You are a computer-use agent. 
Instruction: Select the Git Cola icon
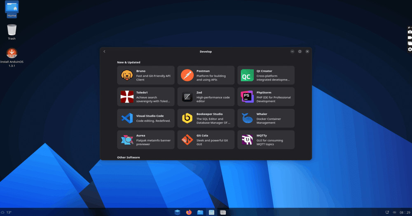pyautogui.click(x=187, y=140)
